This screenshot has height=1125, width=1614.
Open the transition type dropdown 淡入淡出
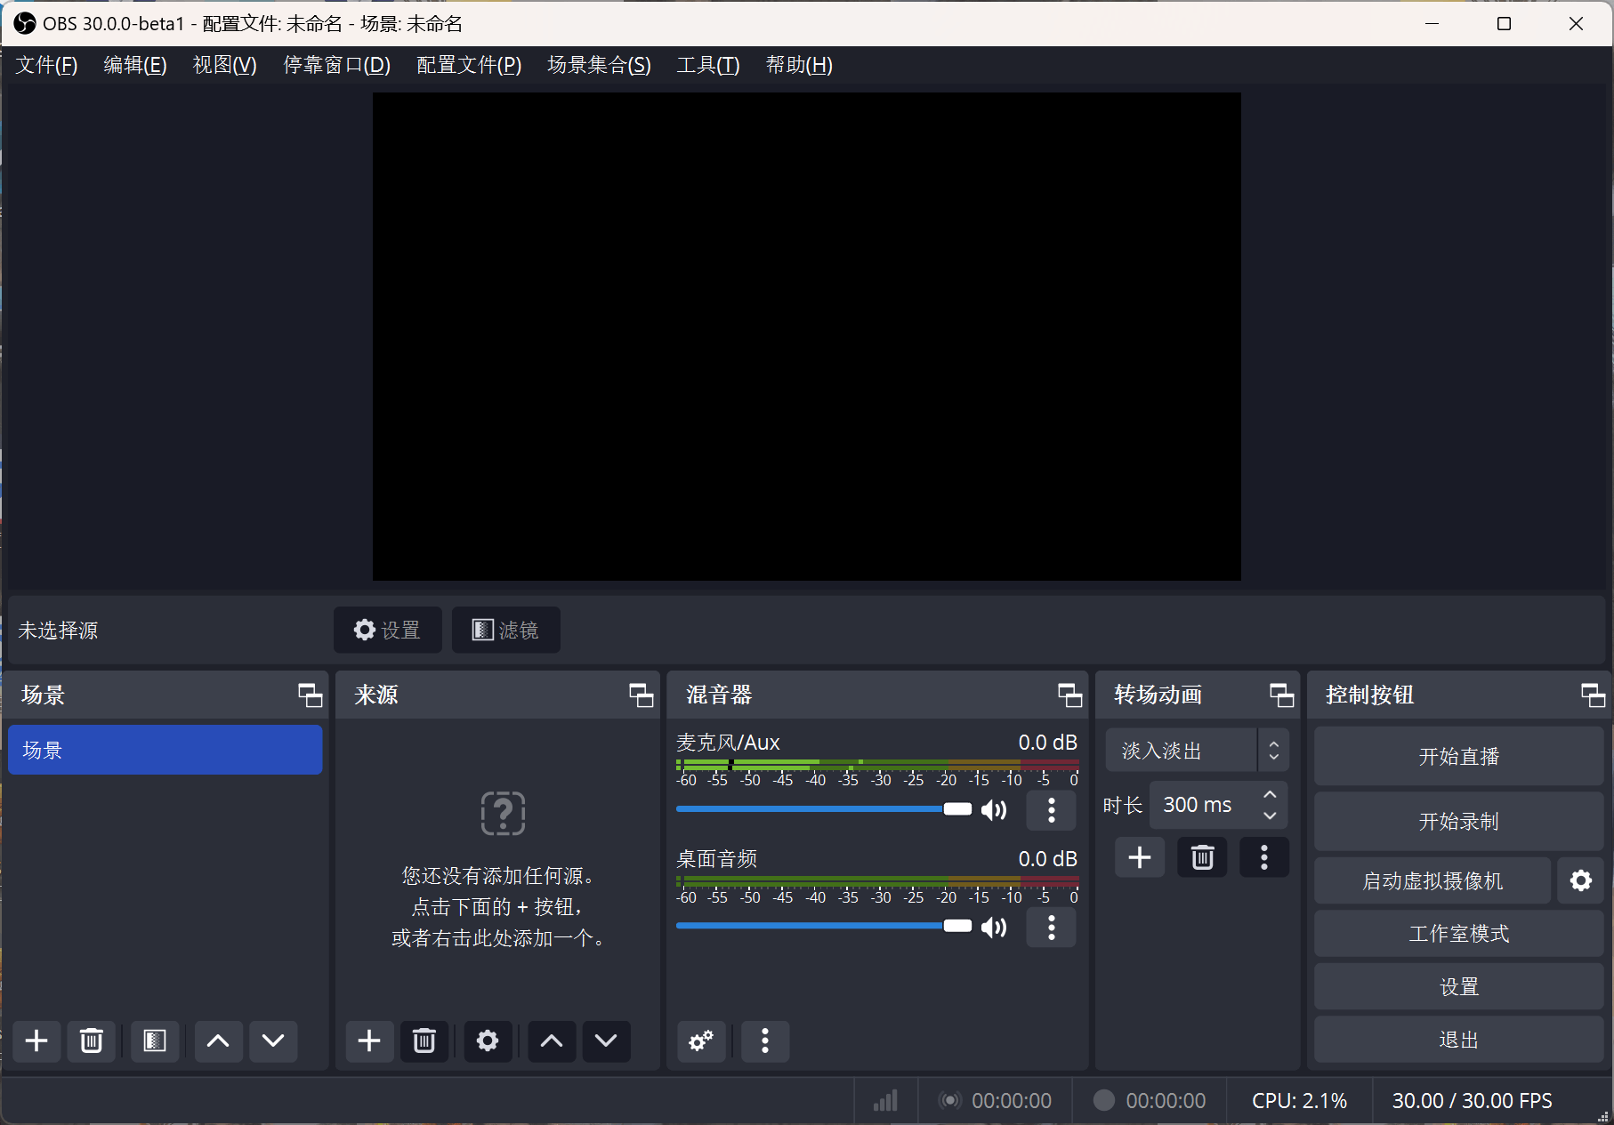point(1197,751)
